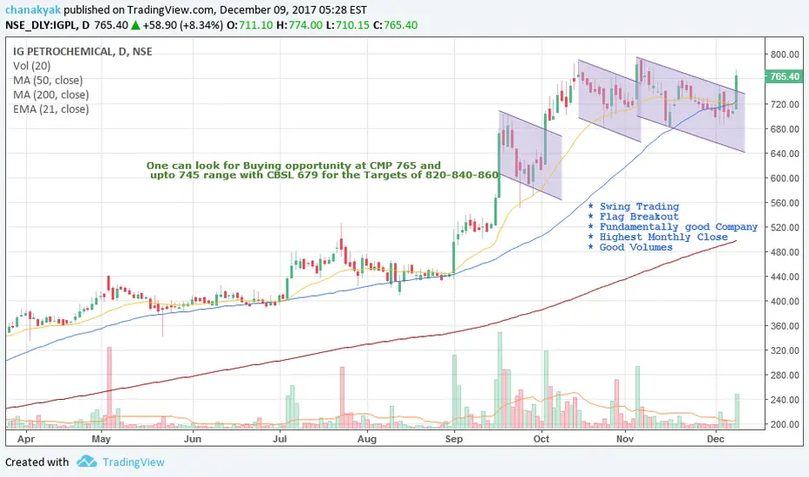Click the 280.00 price axis label
This screenshot has width=809, height=477.
[x=785, y=376]
